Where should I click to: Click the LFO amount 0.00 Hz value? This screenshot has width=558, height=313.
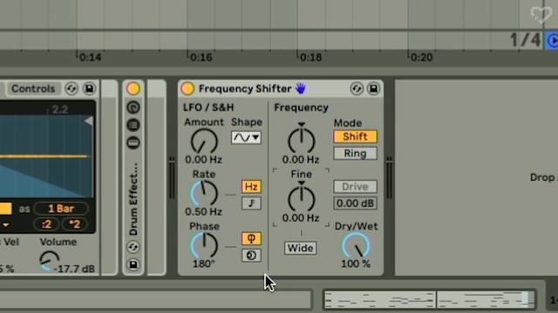point(203,160)
